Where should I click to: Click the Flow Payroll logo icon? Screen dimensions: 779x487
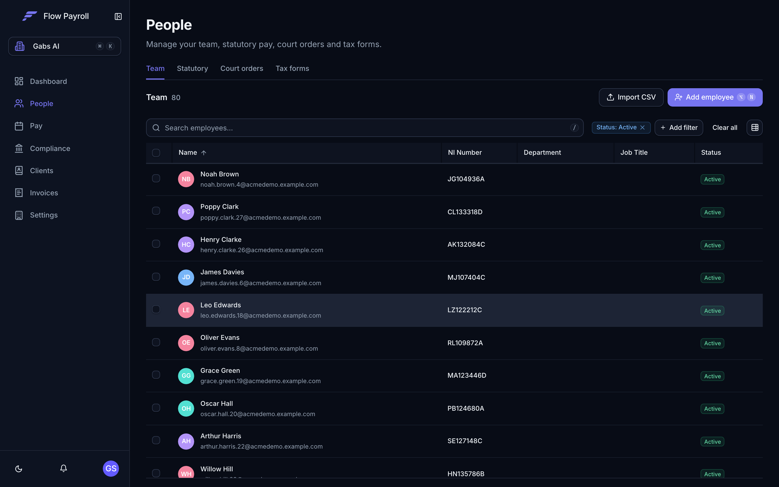[29, 16]
